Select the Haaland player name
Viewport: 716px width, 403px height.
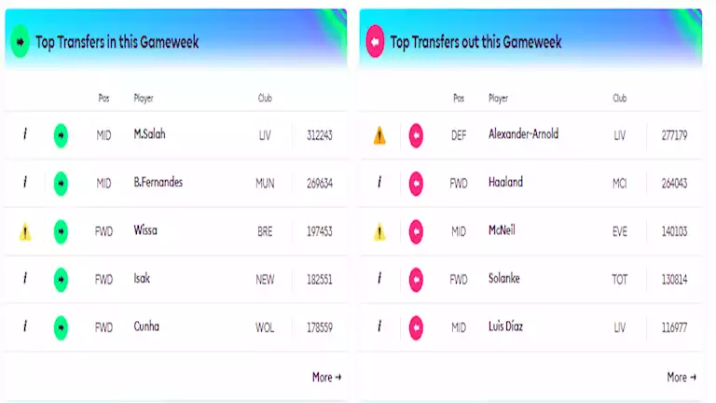coord(505,182)
